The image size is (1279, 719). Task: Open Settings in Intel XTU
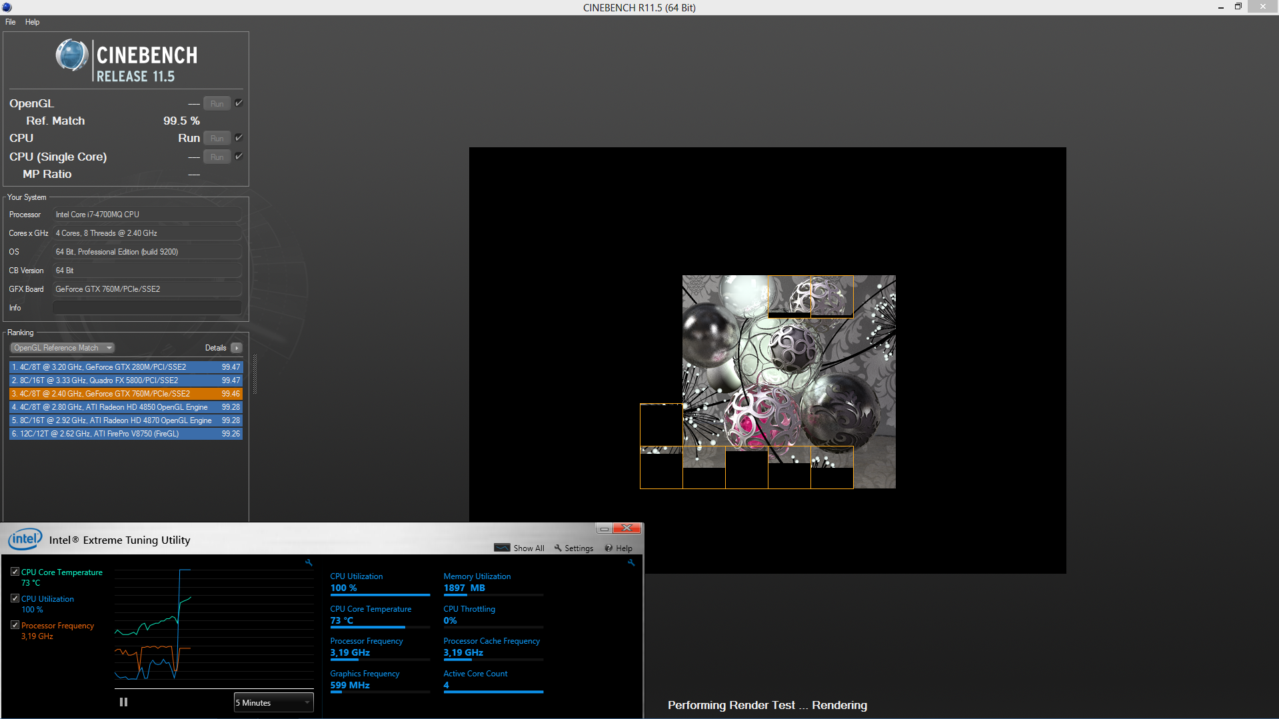coord(579,548)
